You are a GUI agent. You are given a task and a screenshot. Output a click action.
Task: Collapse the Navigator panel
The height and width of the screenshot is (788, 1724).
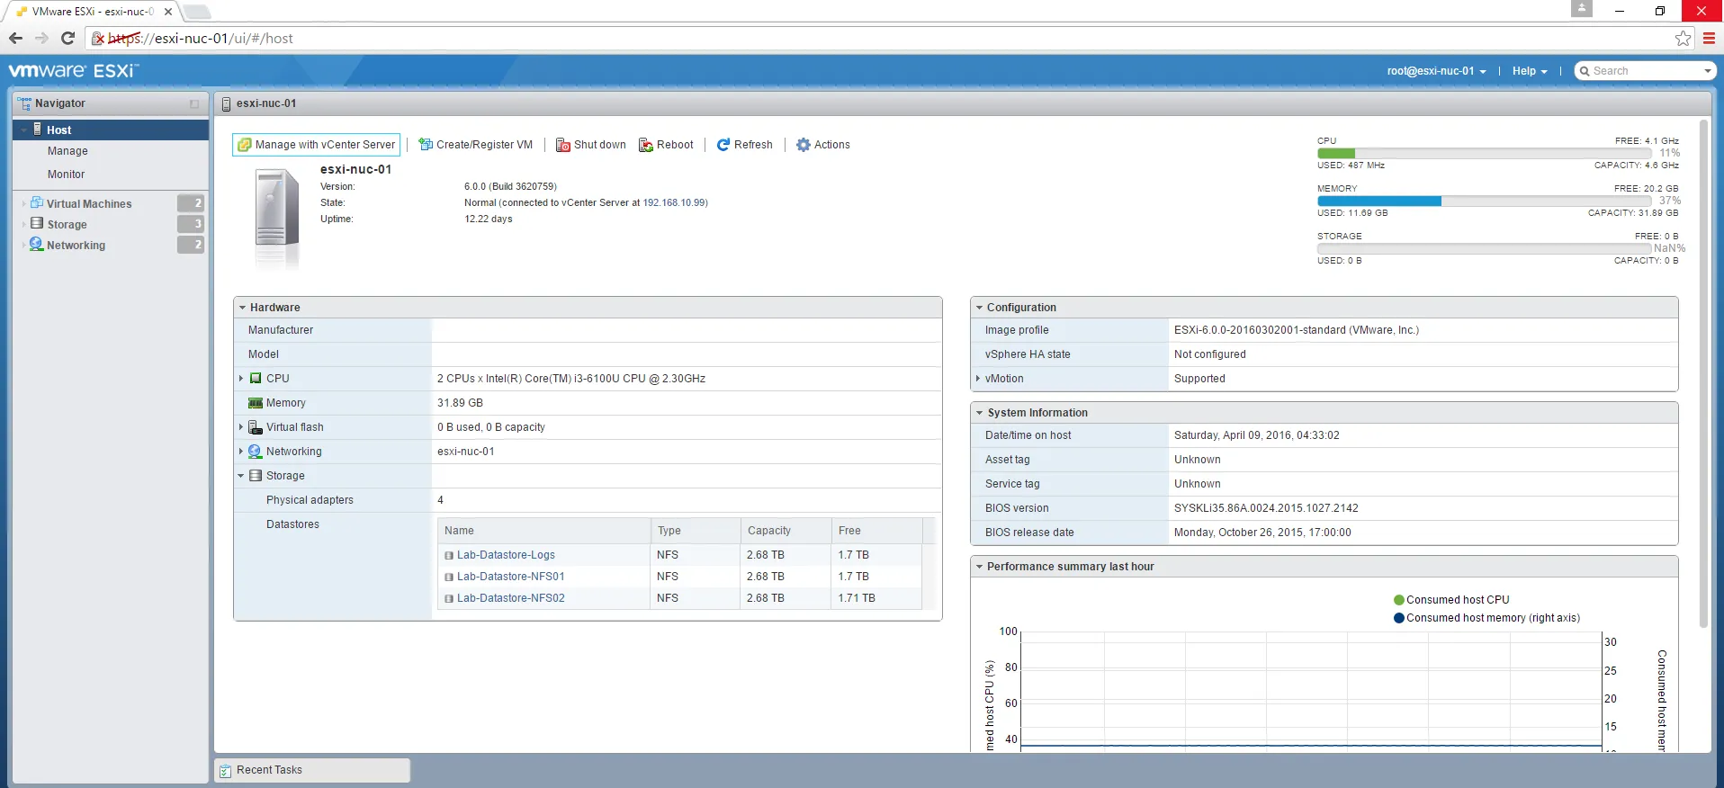(x=194, y=104)
